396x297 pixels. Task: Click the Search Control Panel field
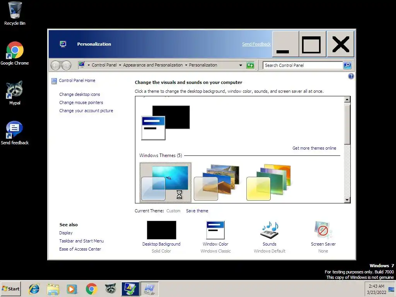[x=302, y=65]
